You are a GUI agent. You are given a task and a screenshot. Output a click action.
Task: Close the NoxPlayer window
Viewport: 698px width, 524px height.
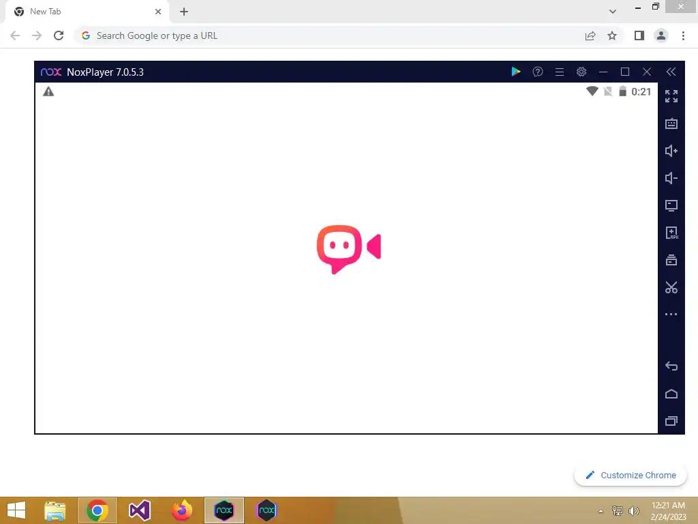(x=646, y=72)
